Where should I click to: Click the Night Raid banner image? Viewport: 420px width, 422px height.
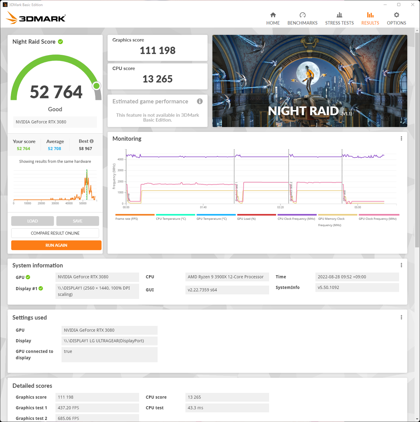click(310, 81)
